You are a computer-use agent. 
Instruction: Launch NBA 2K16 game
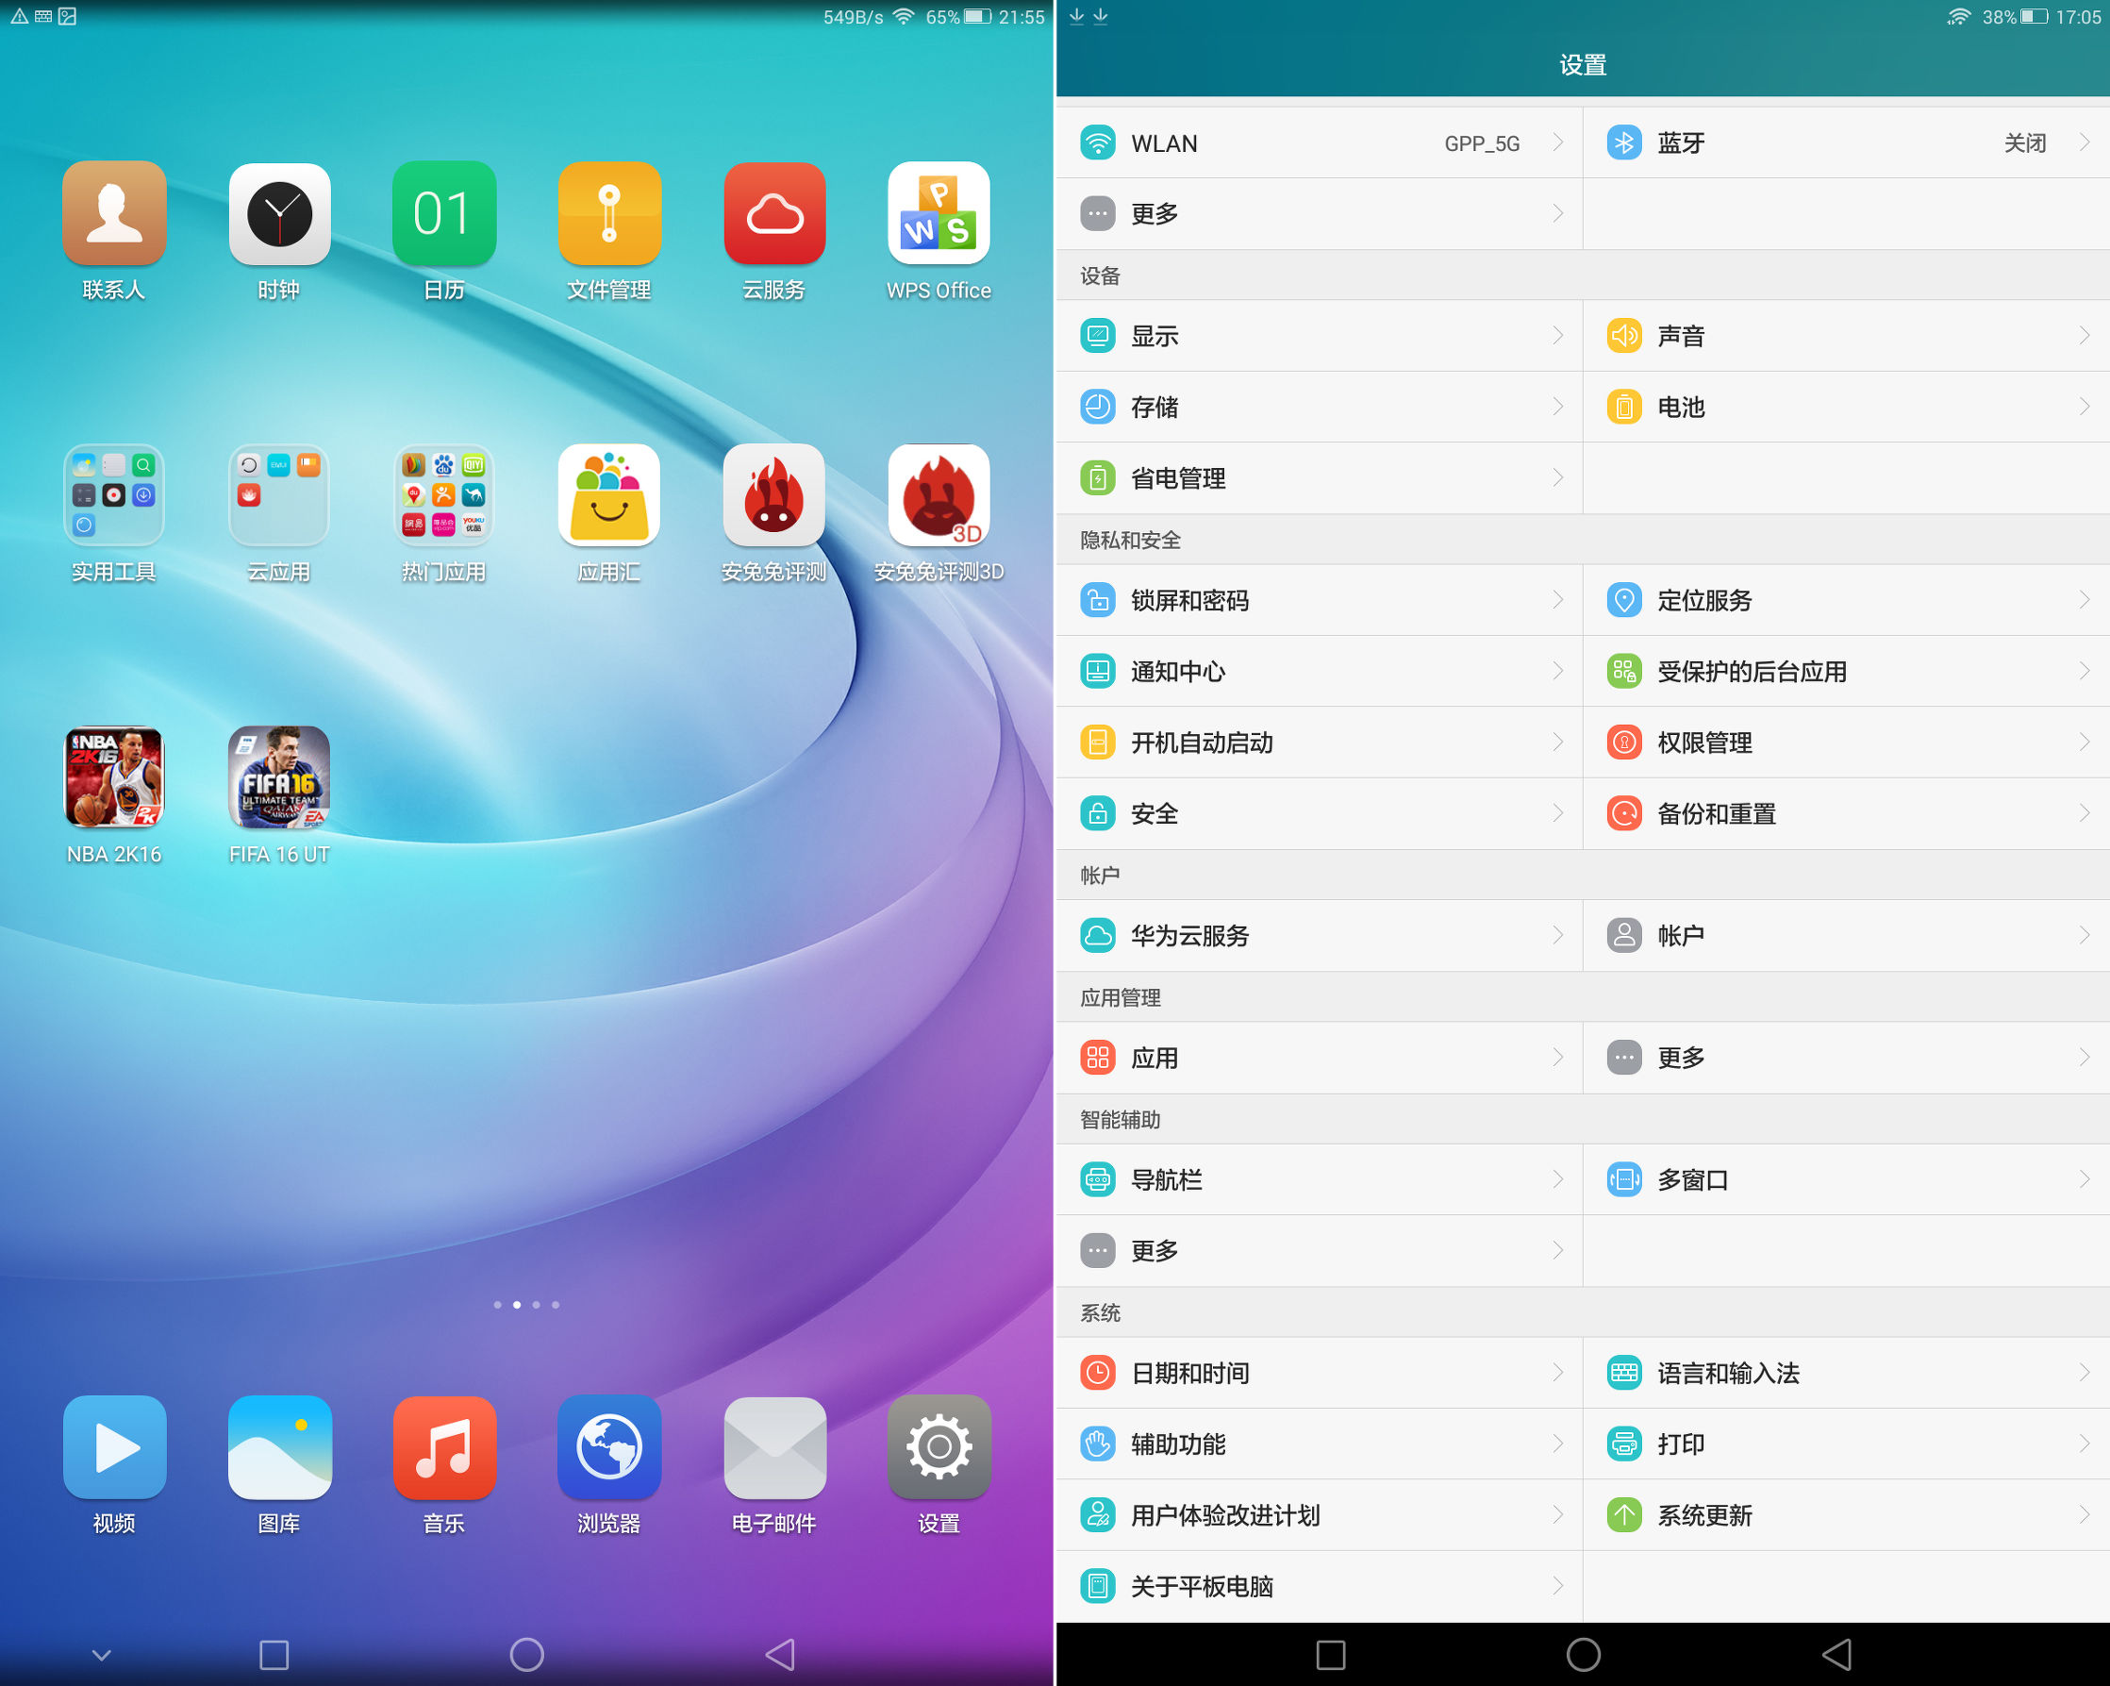pos(113,777)
